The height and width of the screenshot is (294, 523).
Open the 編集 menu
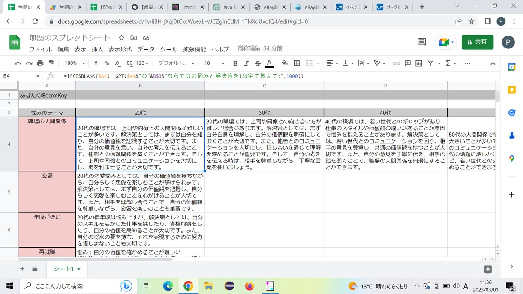[63, 49]
